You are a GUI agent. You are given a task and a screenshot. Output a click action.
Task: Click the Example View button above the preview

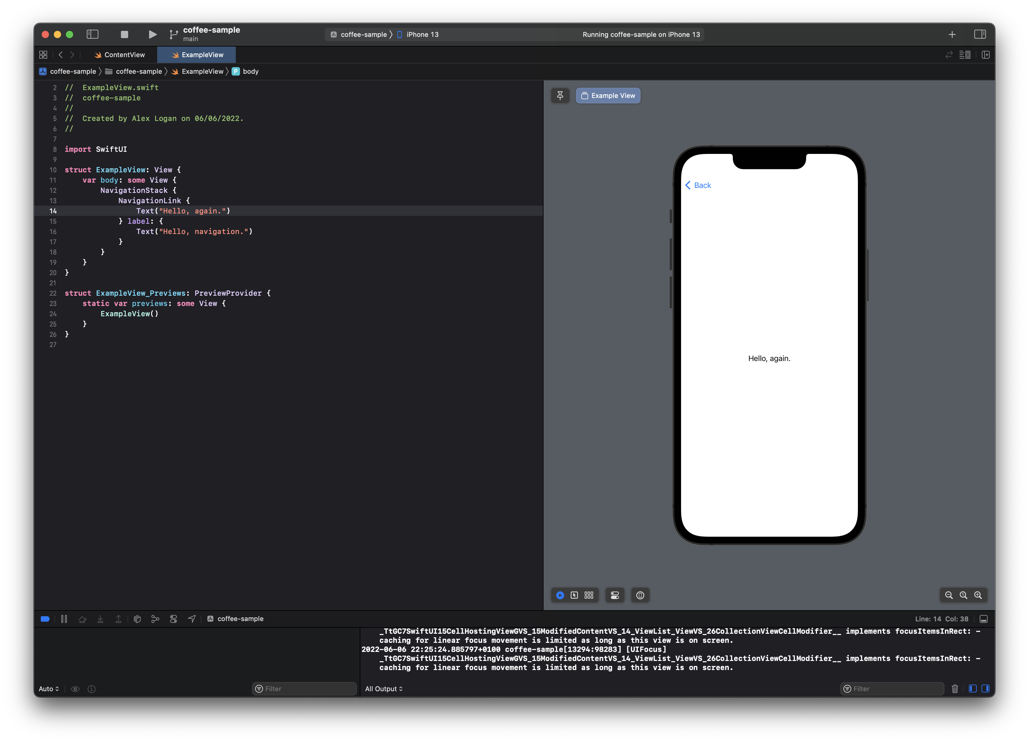click(x=608, y=95)
